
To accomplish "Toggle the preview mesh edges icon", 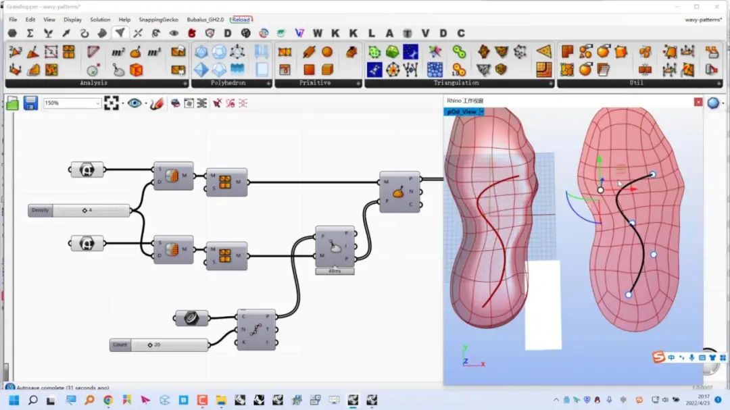I will (201, 103).
